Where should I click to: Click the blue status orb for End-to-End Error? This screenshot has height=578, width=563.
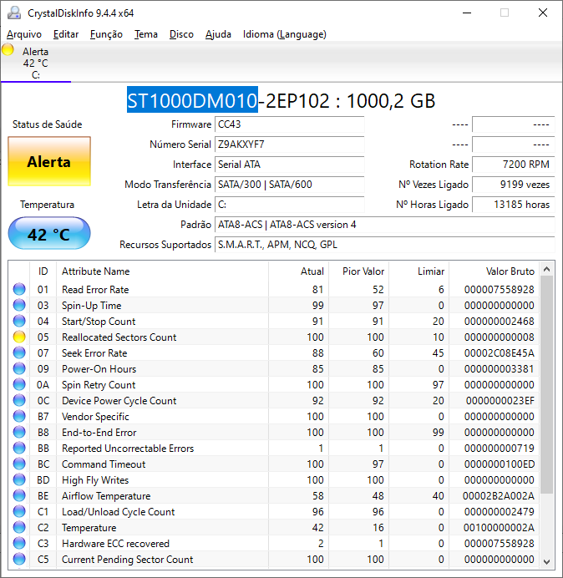pyautogui.click(x=19, y=432)
